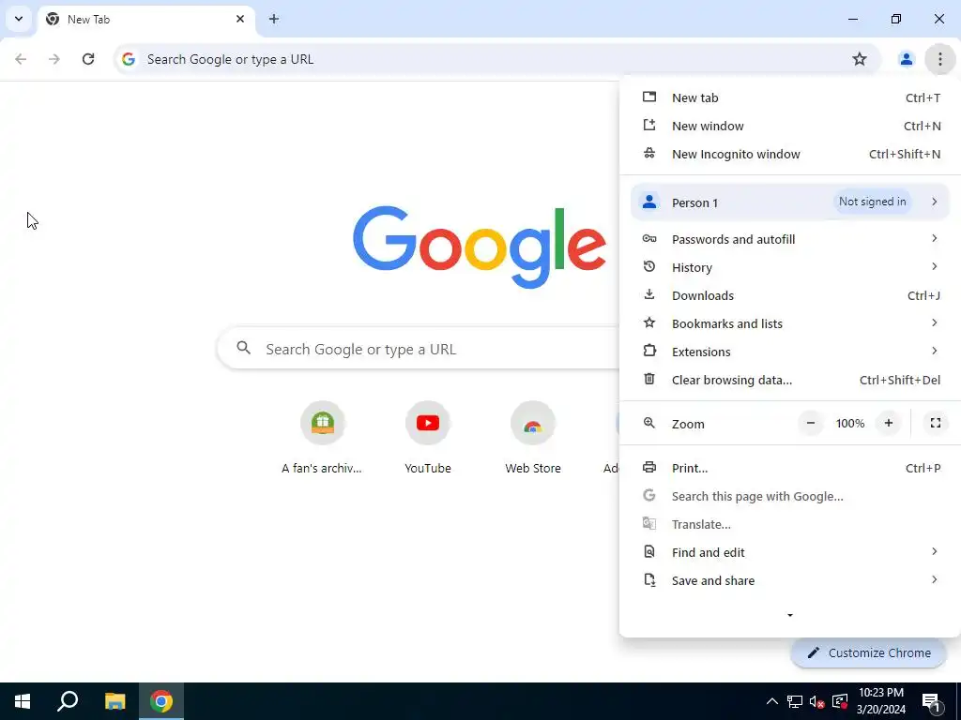Click the forward navigation arrow
The height and width of the screenshot is (720, 961).
tap(54, 59)
